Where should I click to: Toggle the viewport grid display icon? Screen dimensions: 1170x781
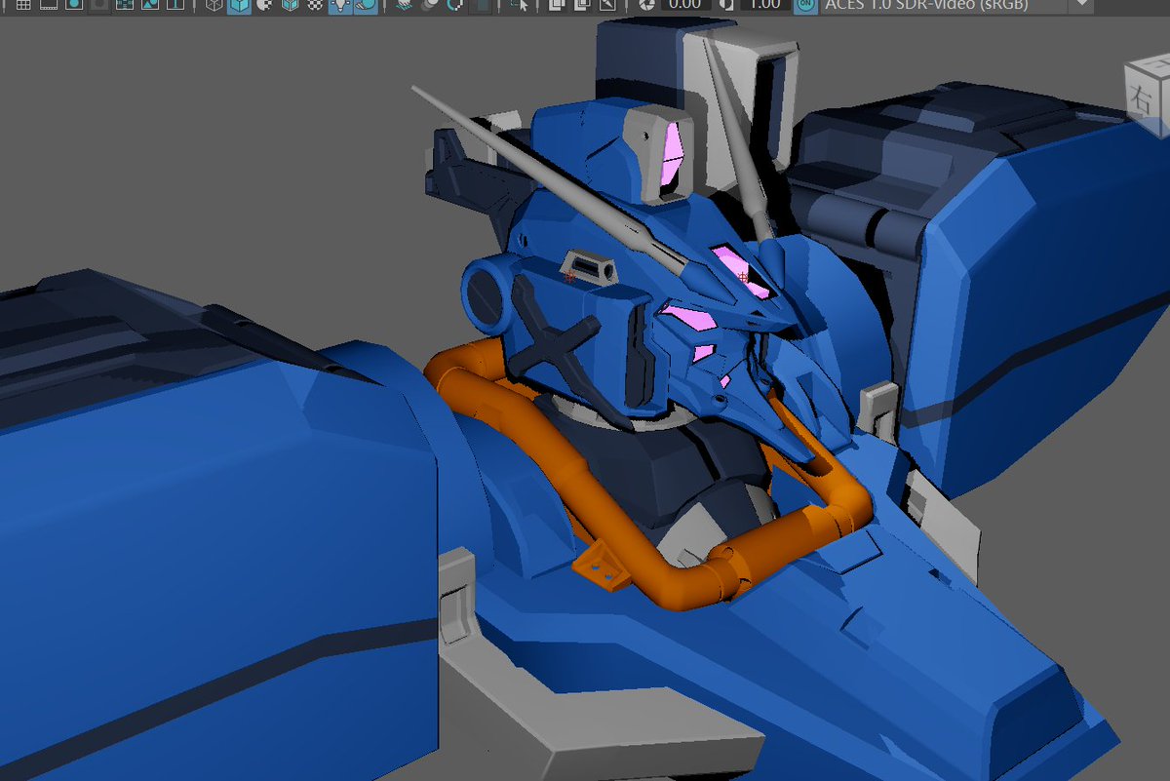22,5
